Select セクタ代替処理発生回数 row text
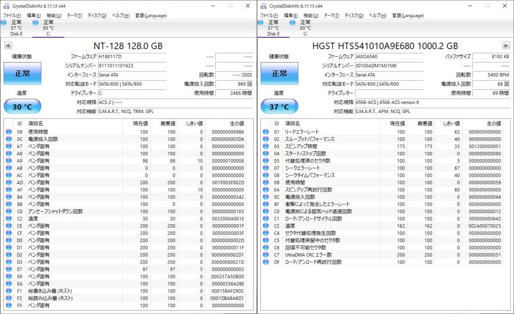This screenshot has height=314, width=514. 311,233
